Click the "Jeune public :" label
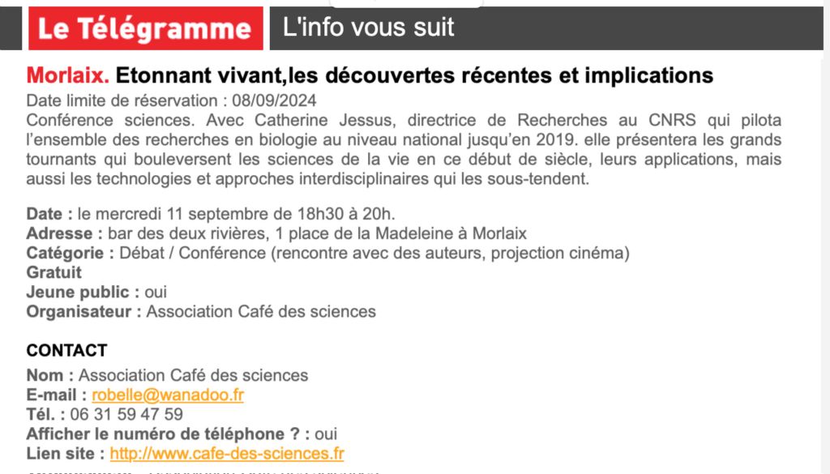The width and height of the screenshot is (830, 474). point(83,292)
